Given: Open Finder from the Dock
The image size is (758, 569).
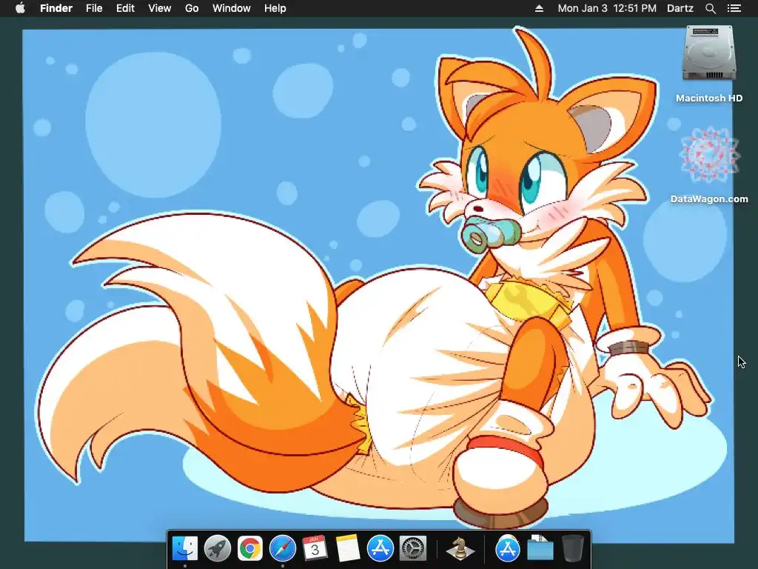Looking at the screenshot, I should (185, 548).
